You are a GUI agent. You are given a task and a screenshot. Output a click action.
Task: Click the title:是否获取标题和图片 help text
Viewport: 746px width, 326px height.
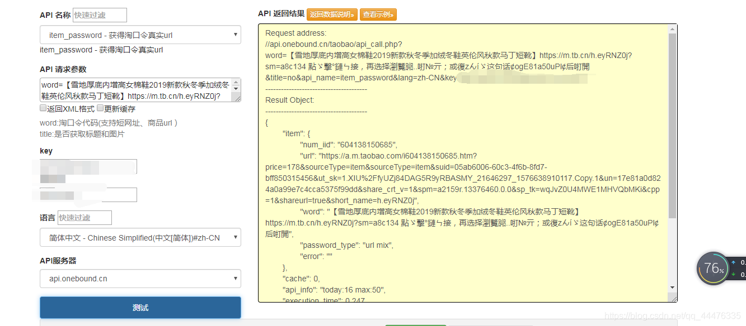coord(82,134)
